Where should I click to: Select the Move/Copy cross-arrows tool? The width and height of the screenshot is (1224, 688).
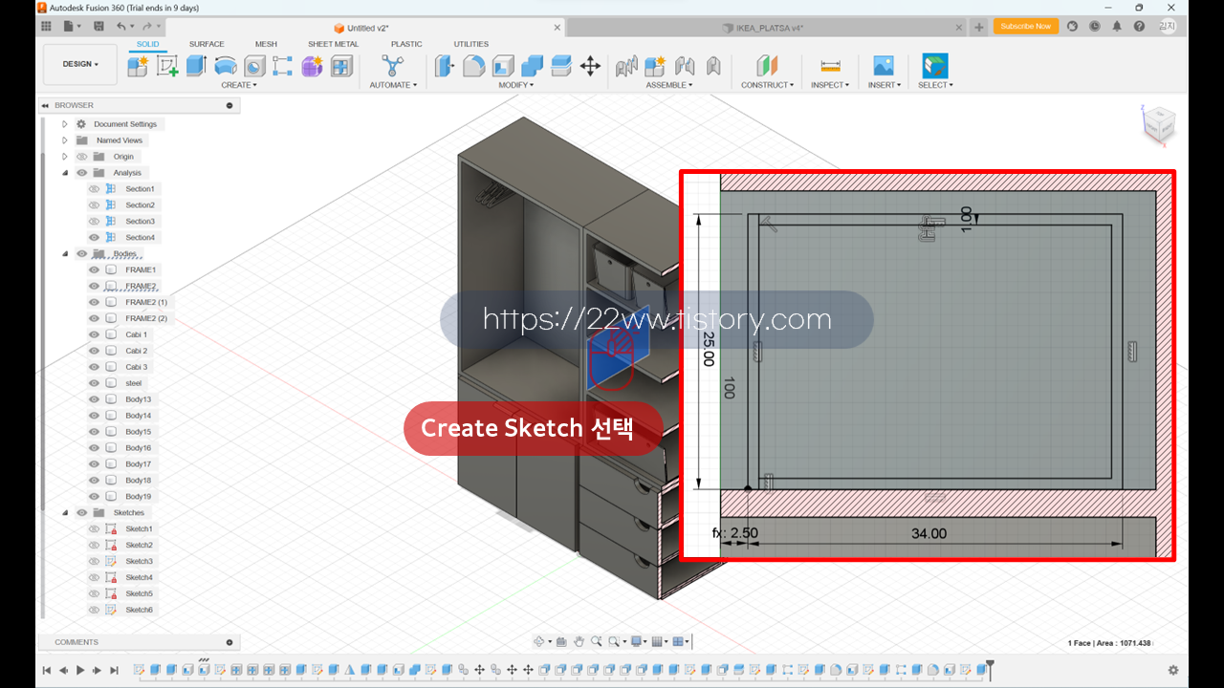pos(590,66)
